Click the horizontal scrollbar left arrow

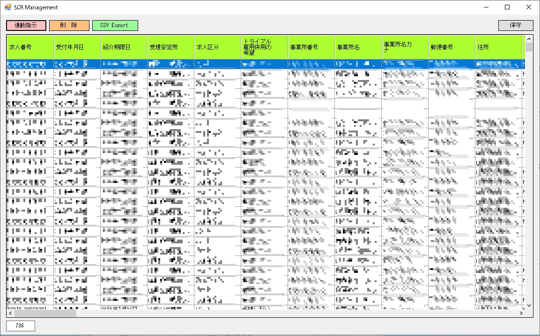(10, 313)
